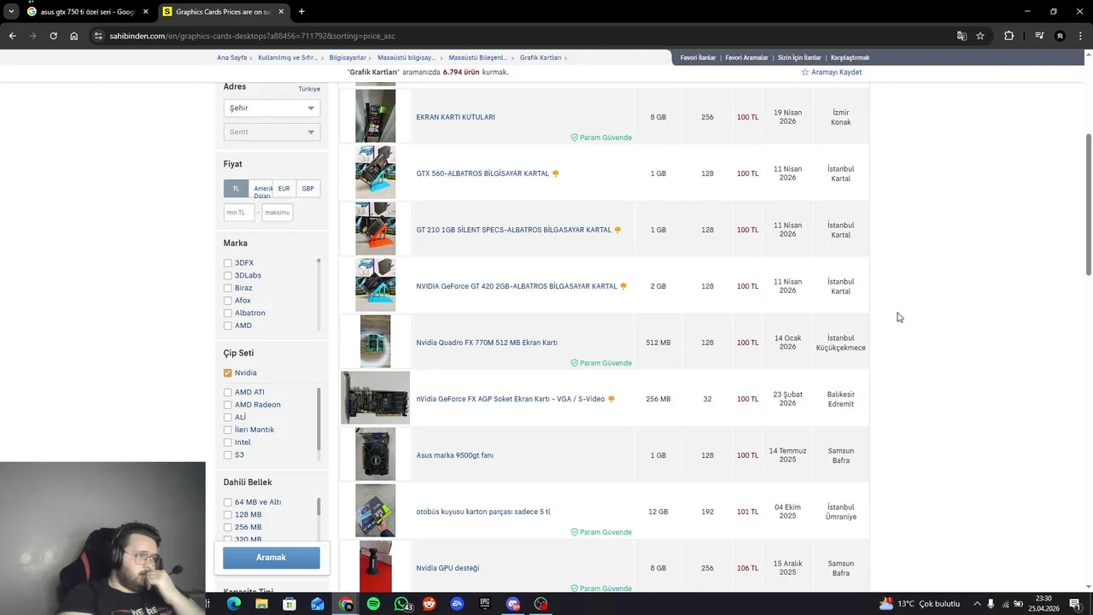
Task: Select TL currency tab
Action: click(237, 189)
